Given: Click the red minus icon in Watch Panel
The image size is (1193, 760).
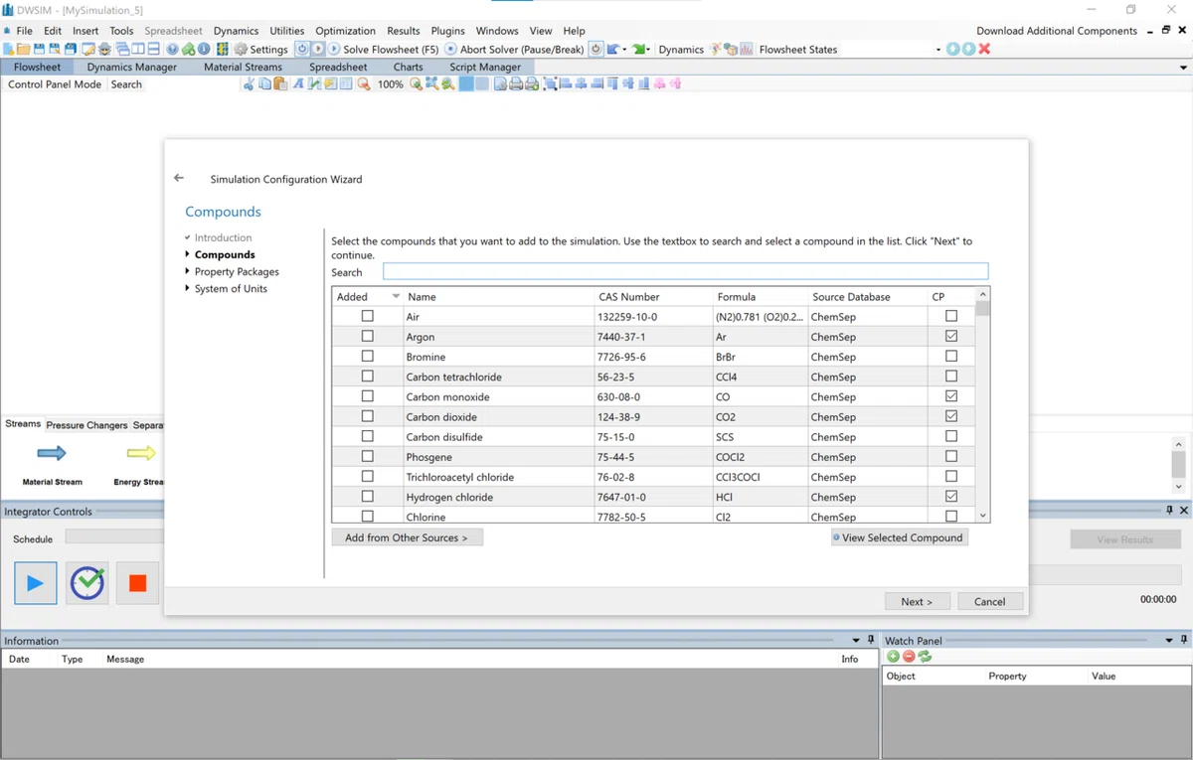Looking at the screenshot, I should pyautogui.click(x=909, y=657).
